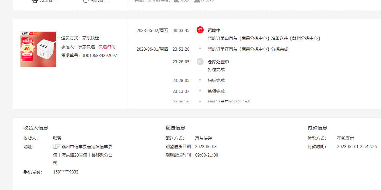Click the 期望配送时间： label

pyautogui.click(x=180, y=155)
